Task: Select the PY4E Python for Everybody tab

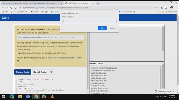Action: tap(78, 3)
